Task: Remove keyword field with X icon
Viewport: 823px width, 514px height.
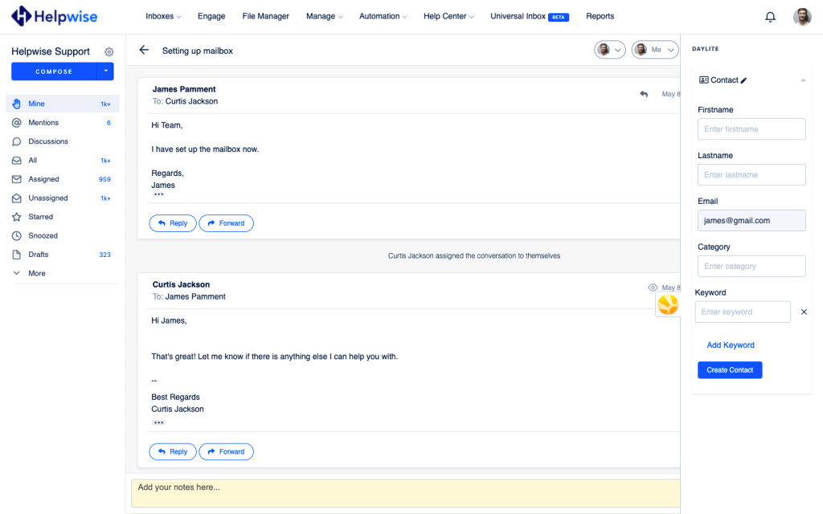Action: 804,312
